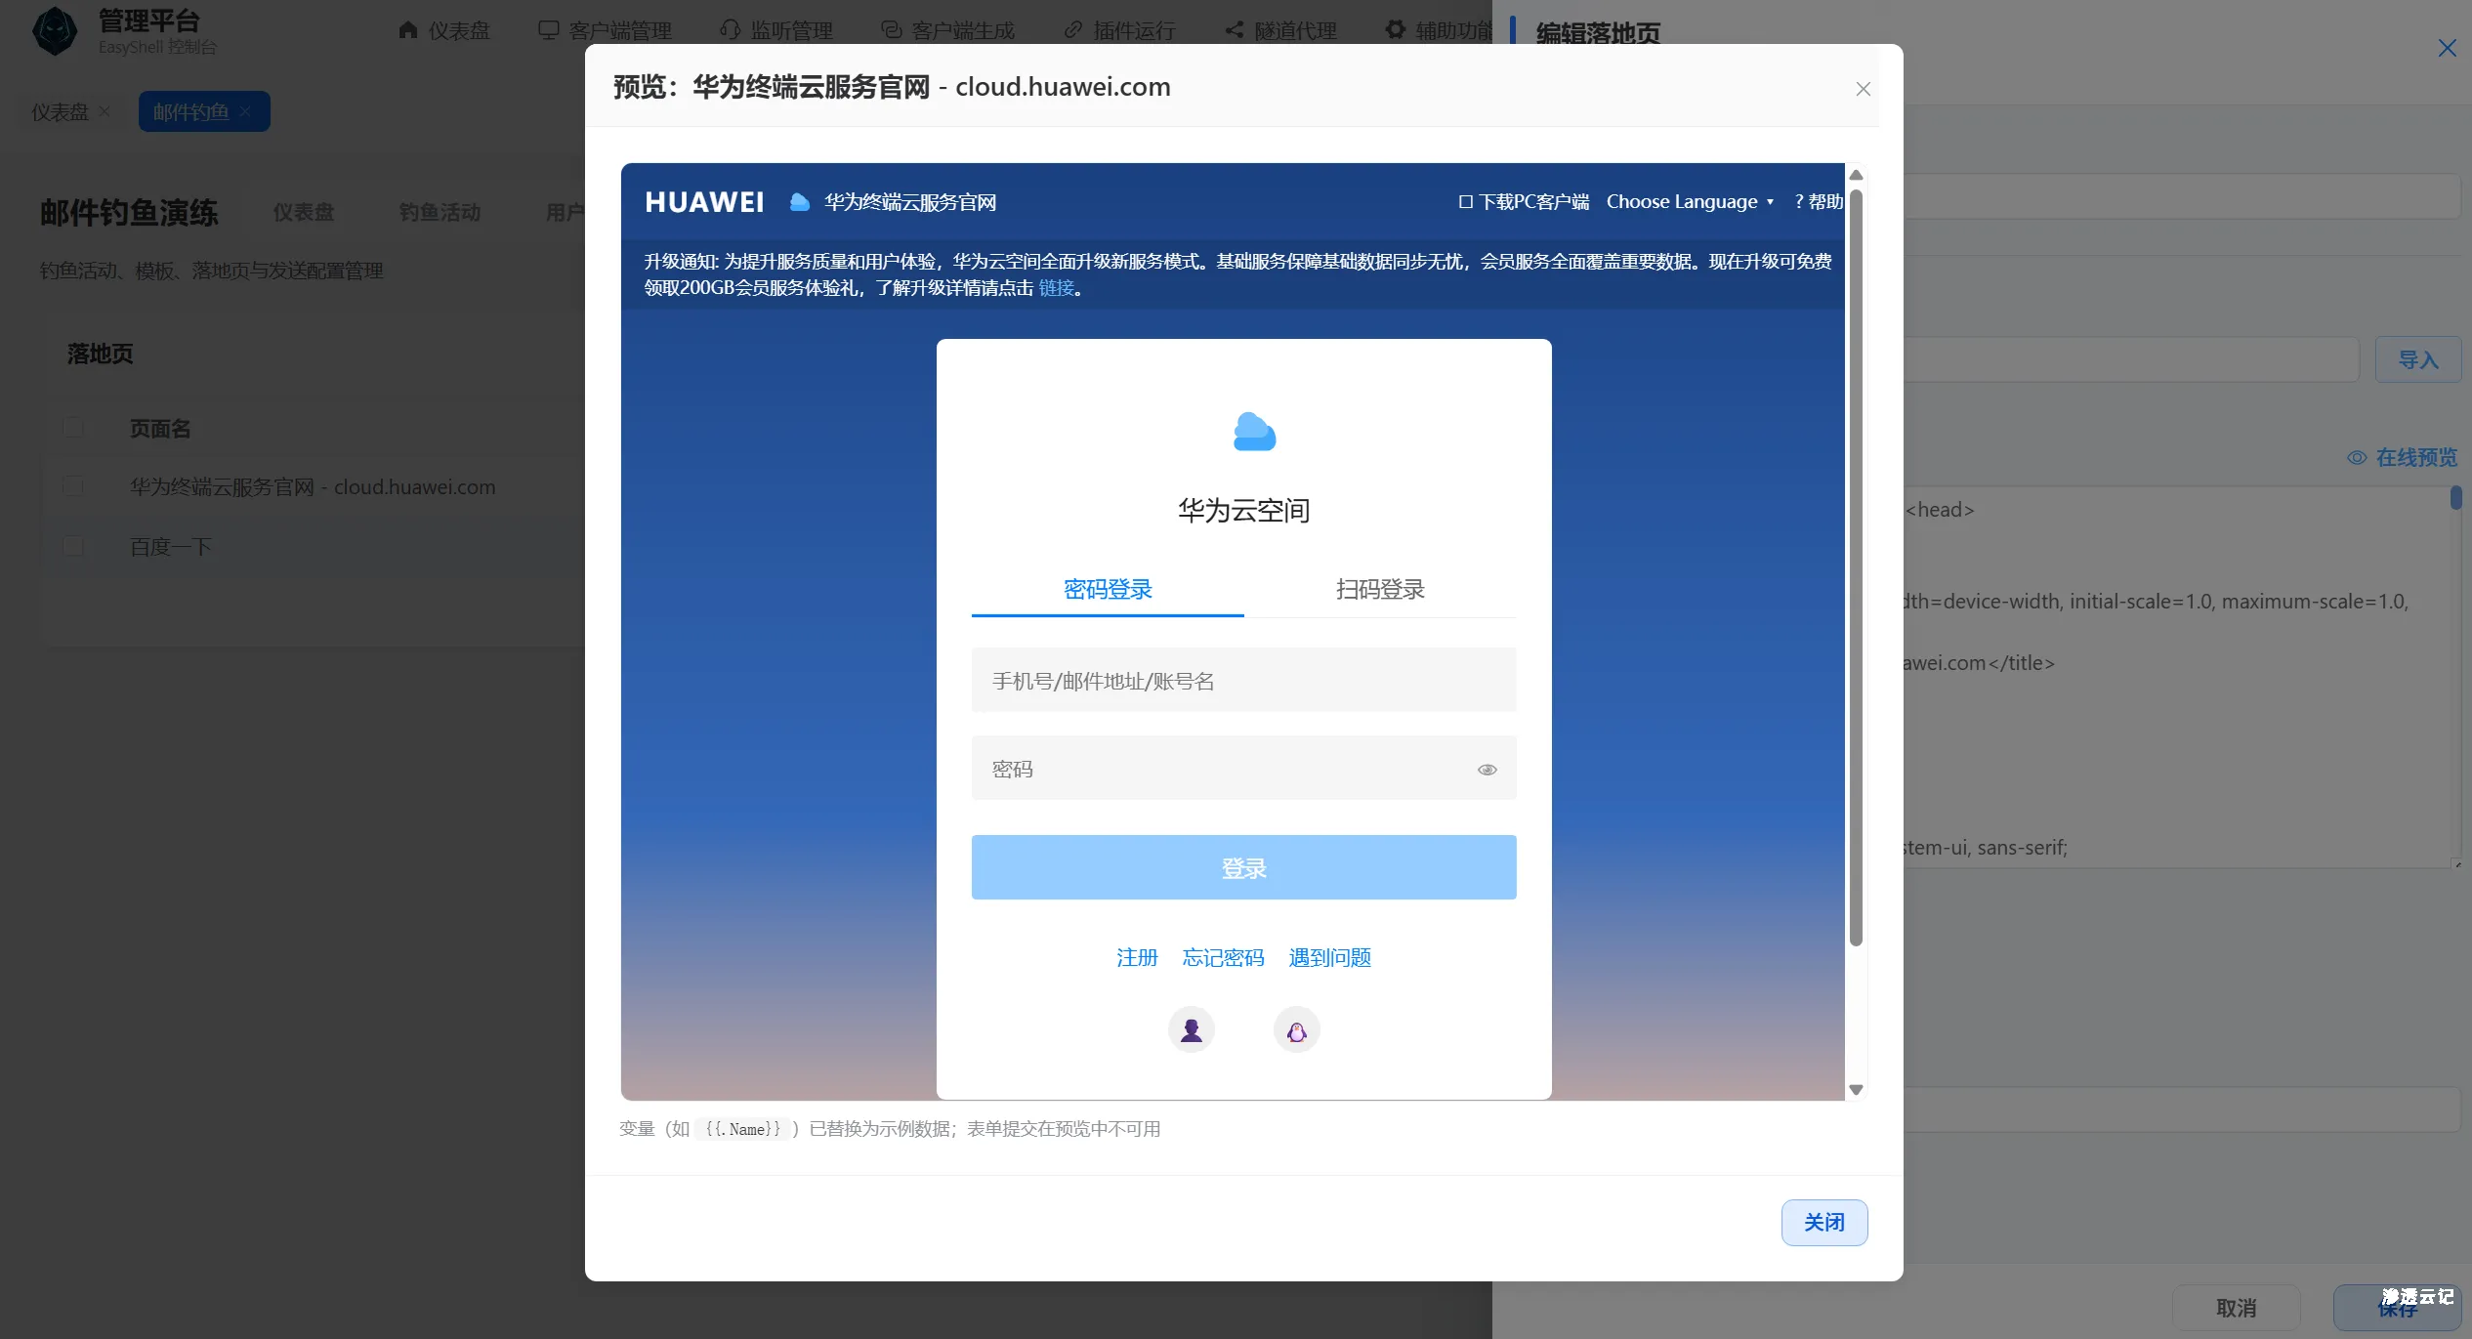2472x1339 pixels.
Task: Click the 隧道代理 share icon
Action: (1235, 29)
